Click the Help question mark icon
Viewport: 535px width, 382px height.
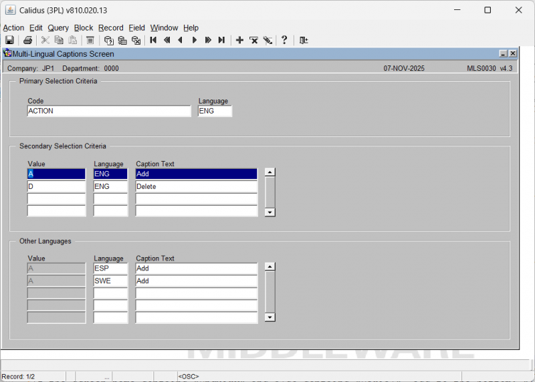point(284,40)
